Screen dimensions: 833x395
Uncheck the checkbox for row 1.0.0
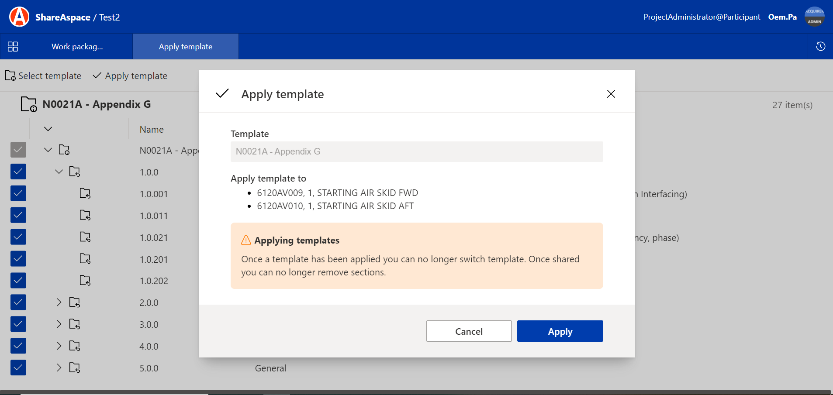pos(18,172)
